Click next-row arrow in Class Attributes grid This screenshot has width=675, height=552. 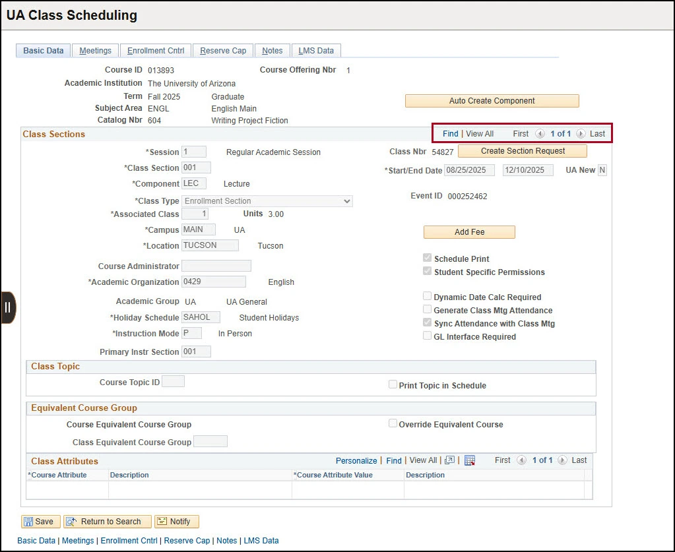click(562, 460)
